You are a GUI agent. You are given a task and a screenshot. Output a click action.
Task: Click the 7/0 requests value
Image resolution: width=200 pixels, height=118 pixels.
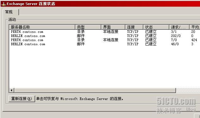click(x=174, y=40)
